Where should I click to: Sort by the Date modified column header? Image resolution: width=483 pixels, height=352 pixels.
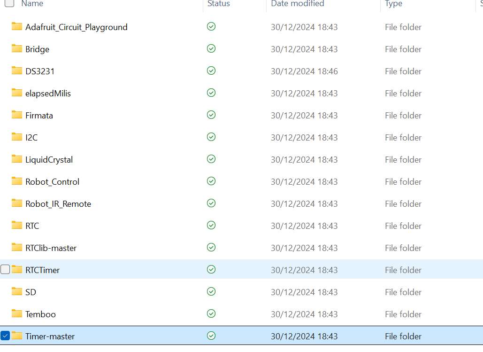click(298, 3)
